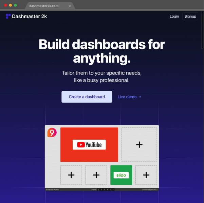Switch to layout 3 in the preview footer
The height and width of the screenshot is (203, 204).
coord(104,190)
